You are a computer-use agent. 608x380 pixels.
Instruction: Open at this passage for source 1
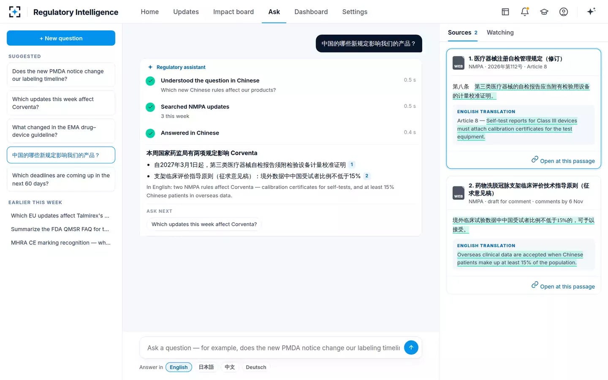pos(563,160)
